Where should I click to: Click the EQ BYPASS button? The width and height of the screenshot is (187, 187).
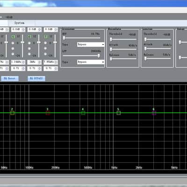36,79
